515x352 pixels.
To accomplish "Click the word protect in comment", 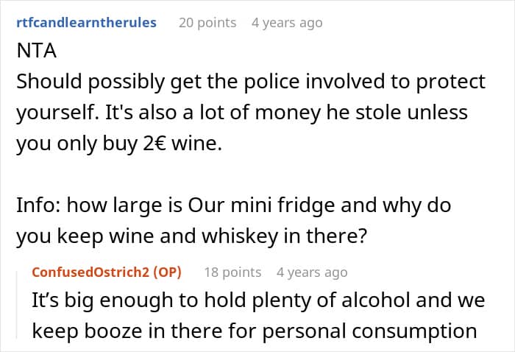I will click(450, 81).
